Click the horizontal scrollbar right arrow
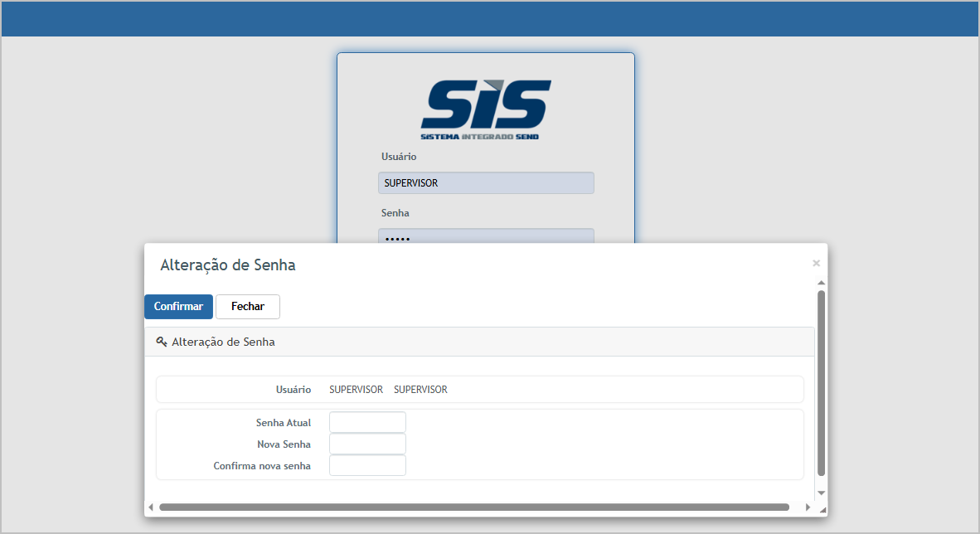Viewport: 980px width, 534px height. click(x=808, y=507)
